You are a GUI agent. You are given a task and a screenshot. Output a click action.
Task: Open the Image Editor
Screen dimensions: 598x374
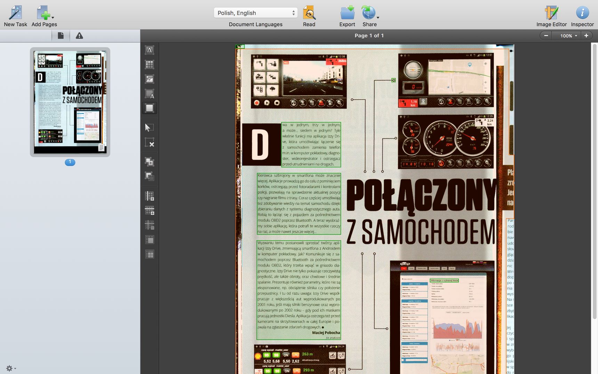pos(551,13)
